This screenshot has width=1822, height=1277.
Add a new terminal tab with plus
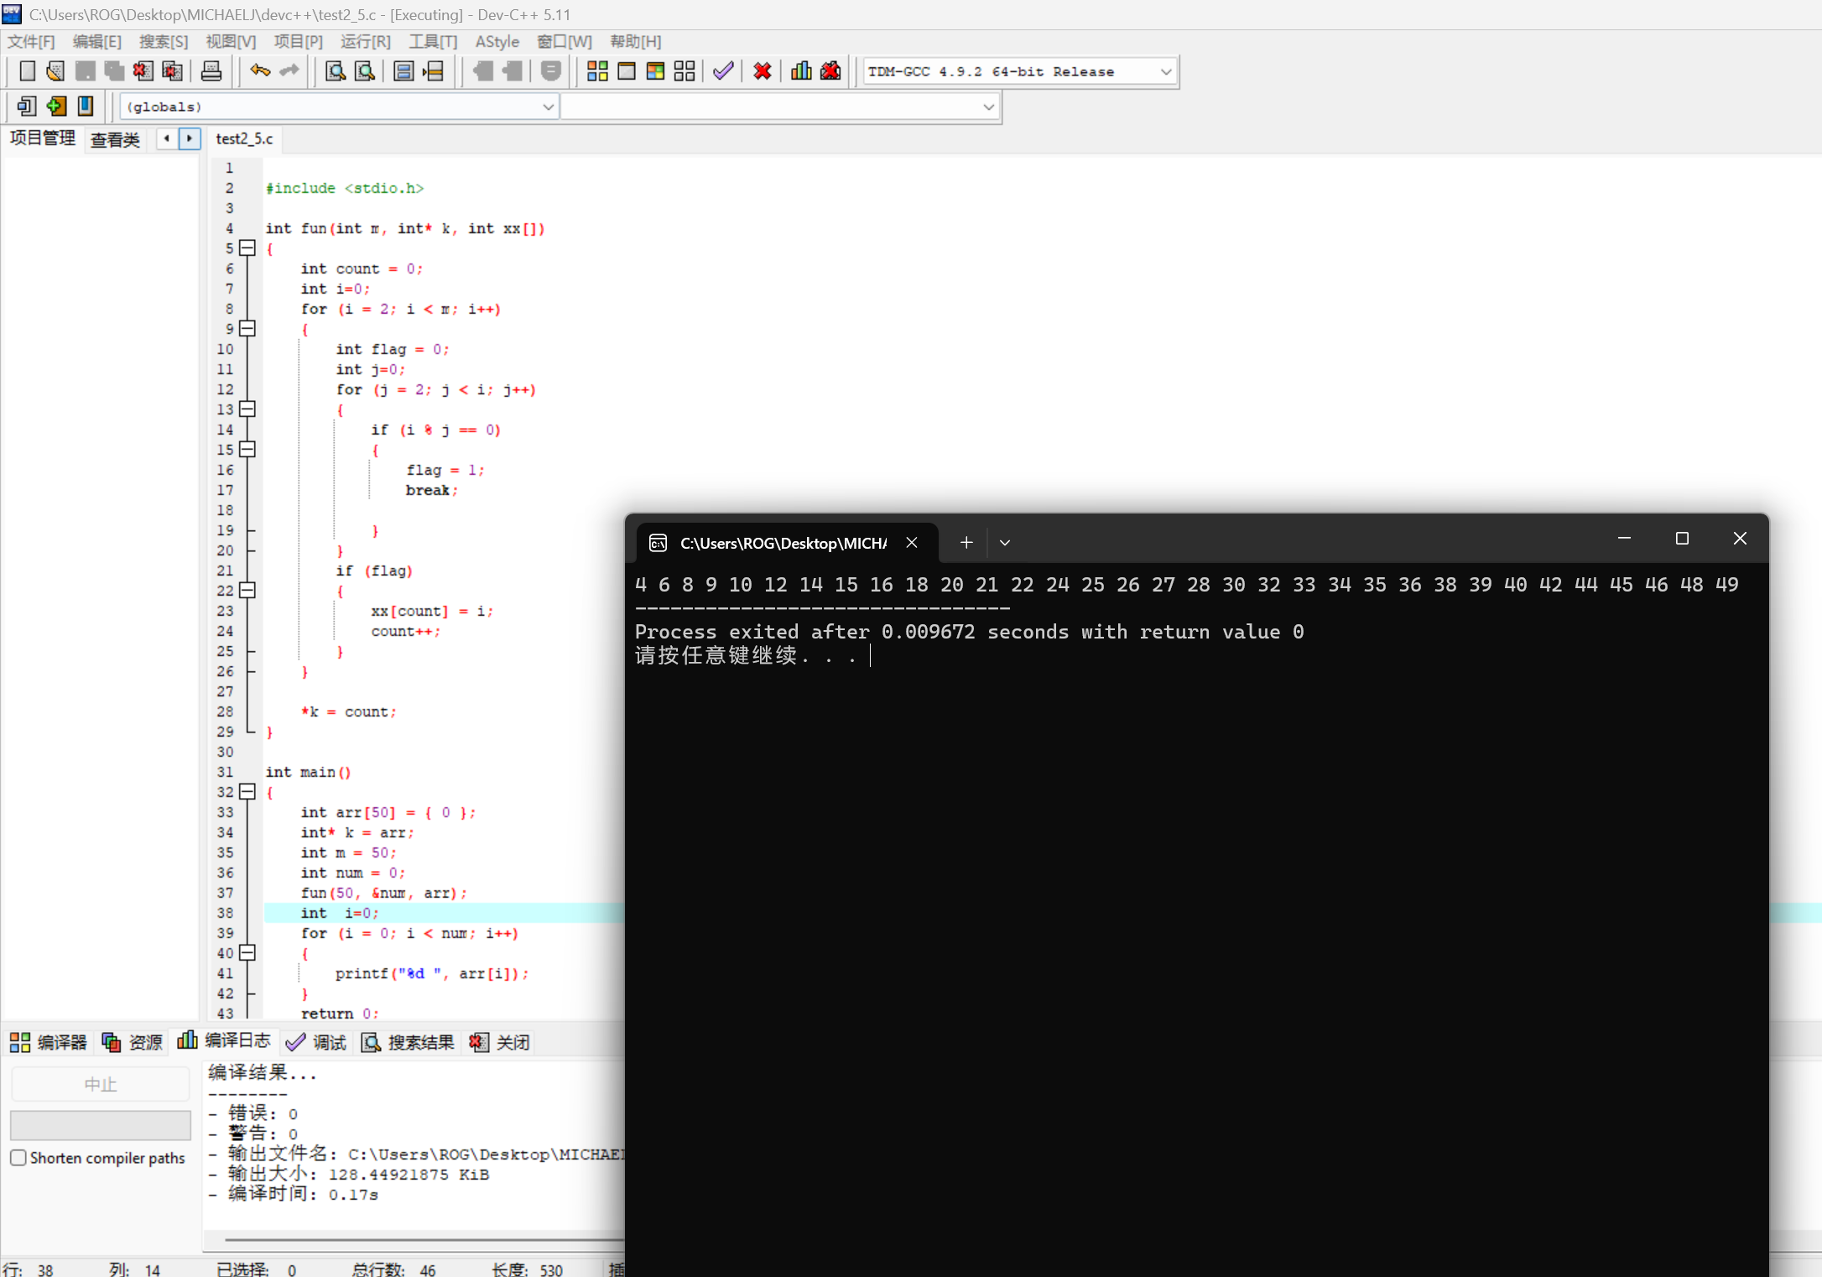966,543
